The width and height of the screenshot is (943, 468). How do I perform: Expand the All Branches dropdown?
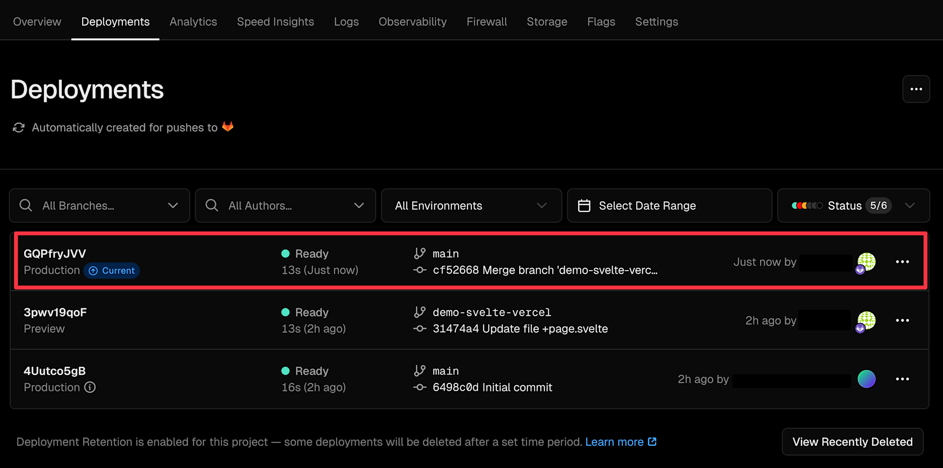(173, 206)
